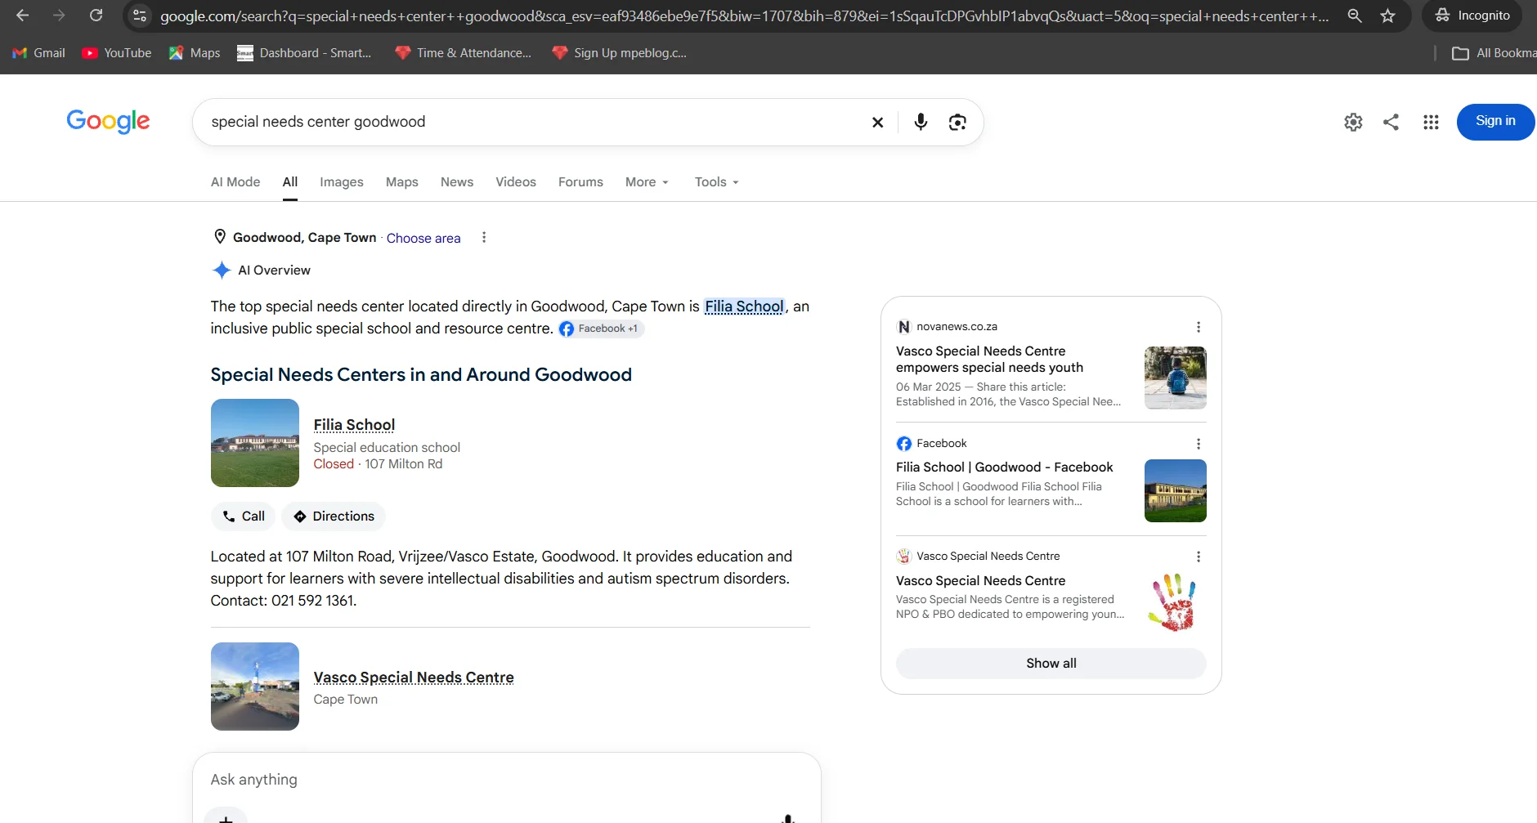Open the All Bookmarks folder

[x=1494, y=53]
